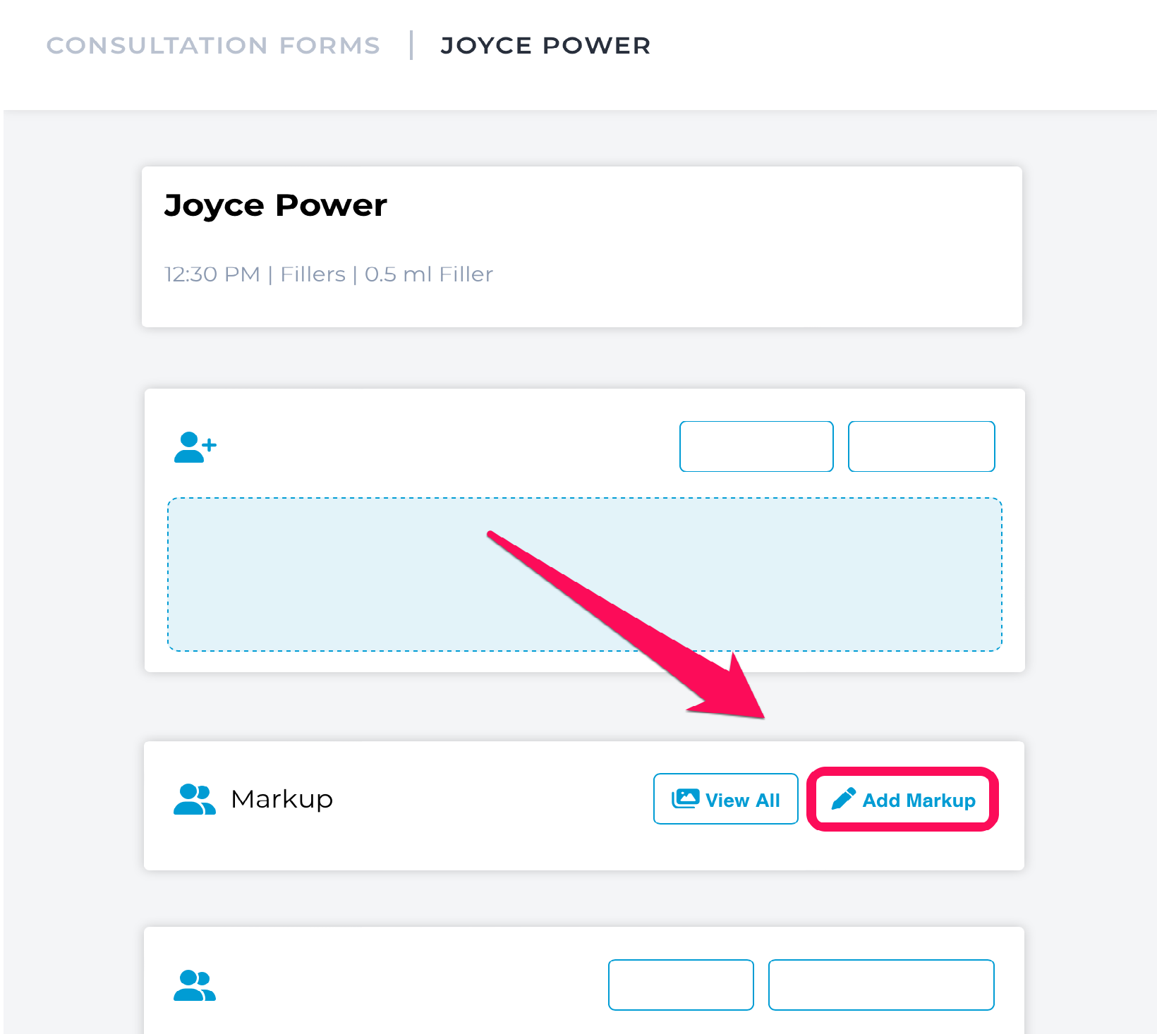Open the Add Markup button

(902, 800)
